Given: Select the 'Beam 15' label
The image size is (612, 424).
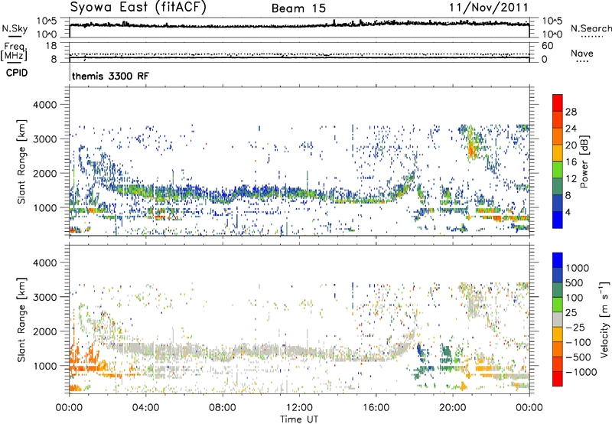Looking at the screenshot, I should point(298,8).
